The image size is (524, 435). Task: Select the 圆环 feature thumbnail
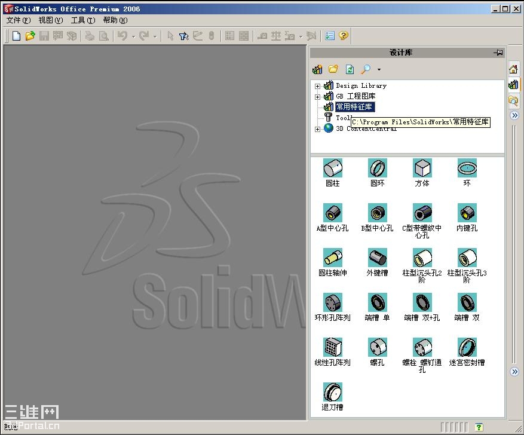pyautogui.click(x=377, y=168)
